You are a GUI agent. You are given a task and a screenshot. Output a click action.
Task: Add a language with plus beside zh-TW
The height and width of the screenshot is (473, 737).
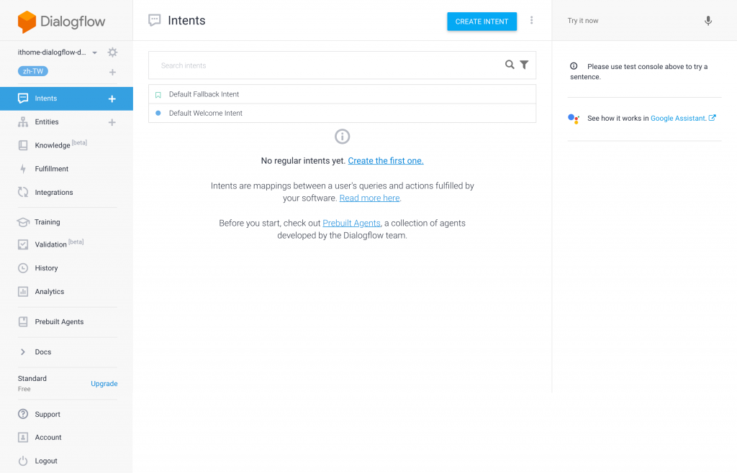click(112, 73)
